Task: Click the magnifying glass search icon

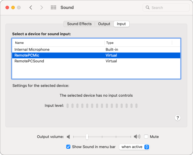Action: pyautogui.click(x=148, y=8)
